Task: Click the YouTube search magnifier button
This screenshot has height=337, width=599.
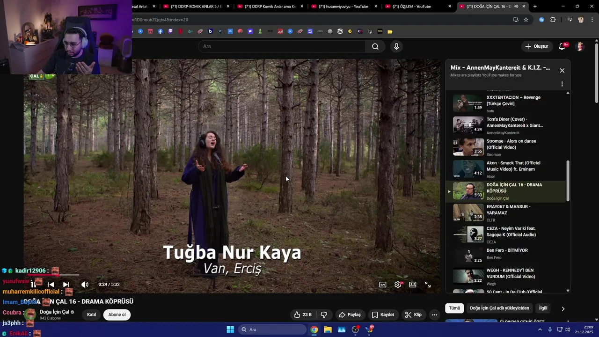Action: pyautogui.click(x=375, y=46)
